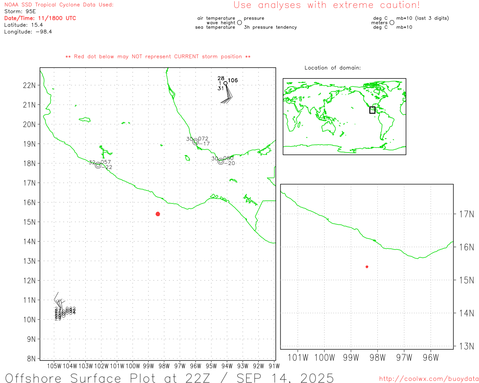Select the buoy station circle showing pressure 106
The height and width of the screenshot is (383, 479).
[226, 83]
